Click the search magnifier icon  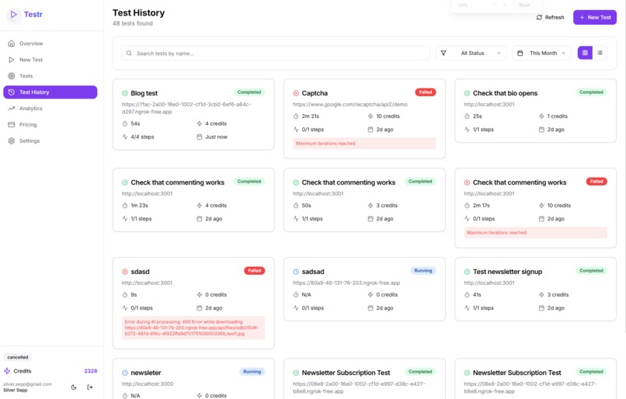(x=129, y=53)
